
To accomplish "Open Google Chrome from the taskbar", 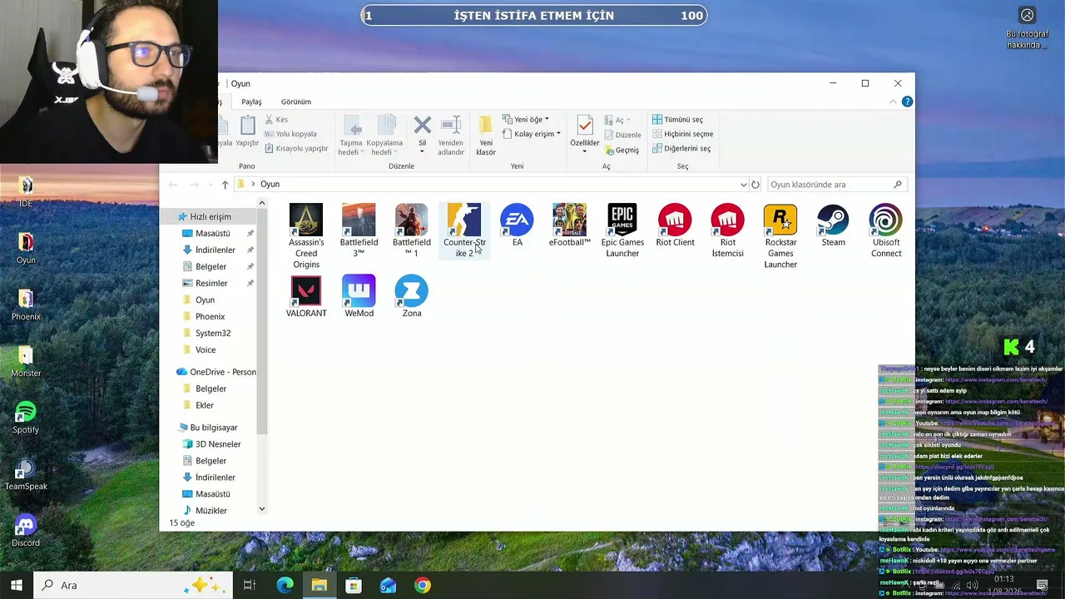I will click(x=423, y=586).
